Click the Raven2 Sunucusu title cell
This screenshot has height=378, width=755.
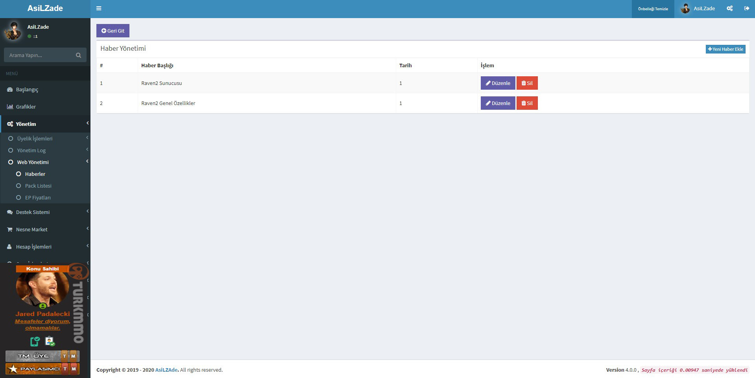point(267,83)
